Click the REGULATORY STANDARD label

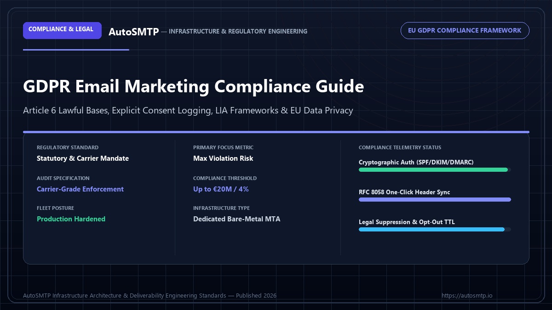[68, 147]
